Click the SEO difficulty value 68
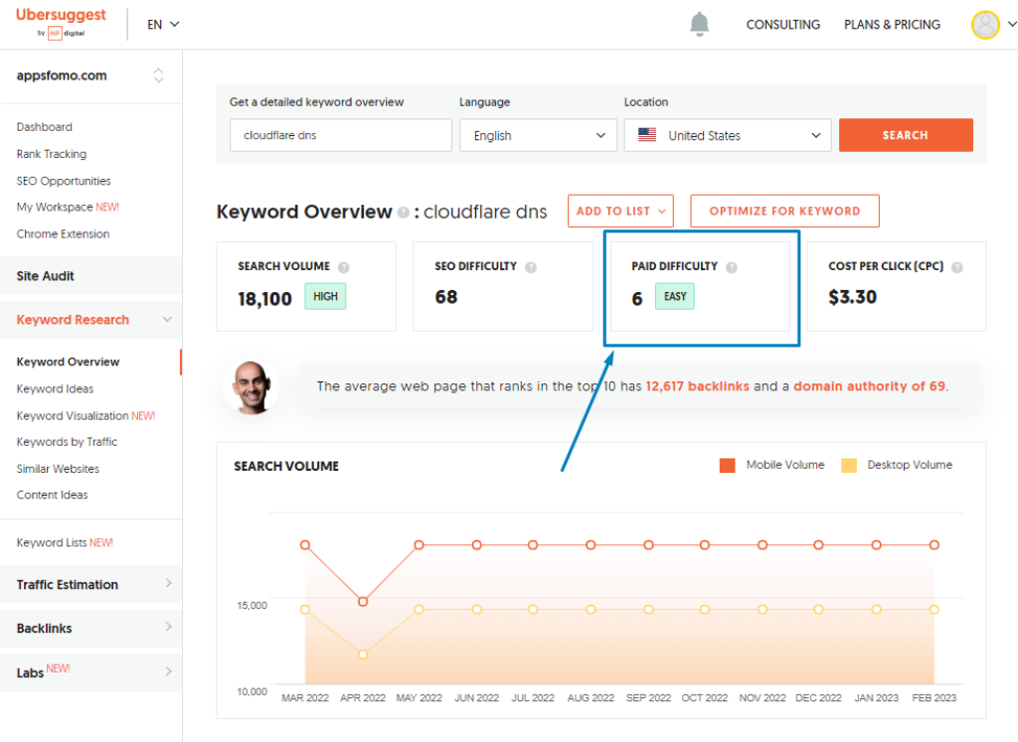 (x=446, y=297)
